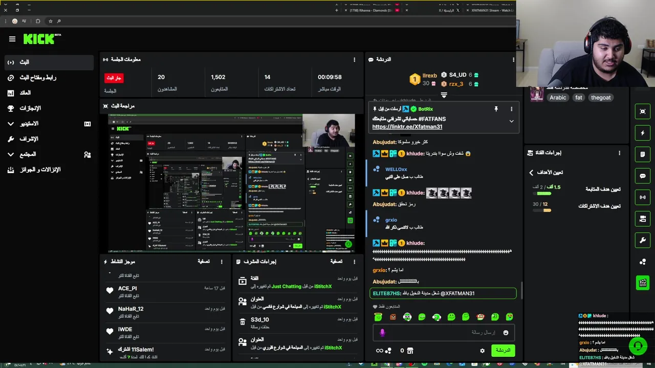The image size is (655, 368).
Task: Expand the المجتمع sidebar section
Action: 11,154
